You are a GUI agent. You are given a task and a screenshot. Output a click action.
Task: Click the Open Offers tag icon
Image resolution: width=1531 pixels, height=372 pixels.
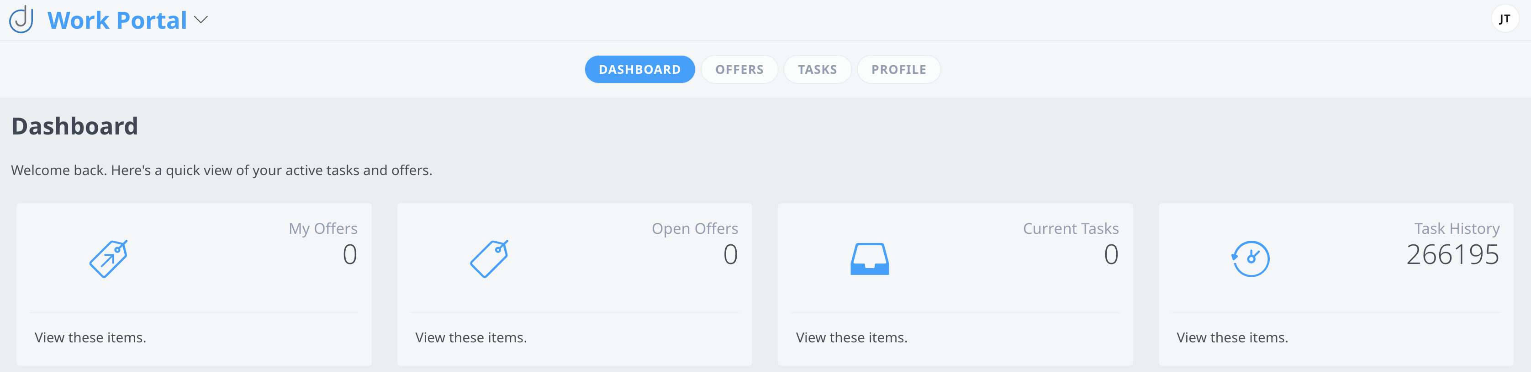coord(489,258)
